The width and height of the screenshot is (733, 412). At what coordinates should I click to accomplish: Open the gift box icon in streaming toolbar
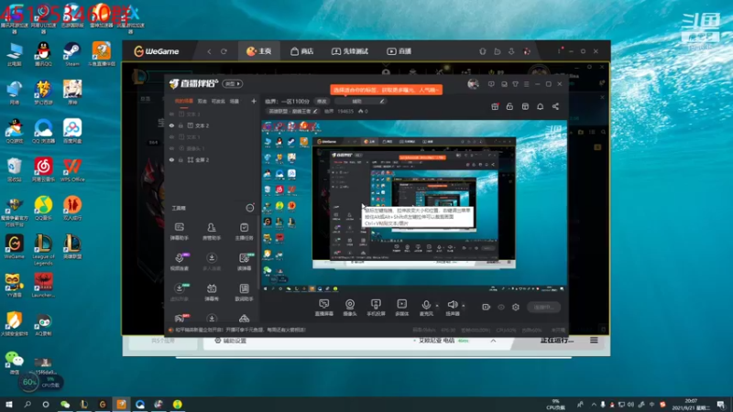click(495, 106)
